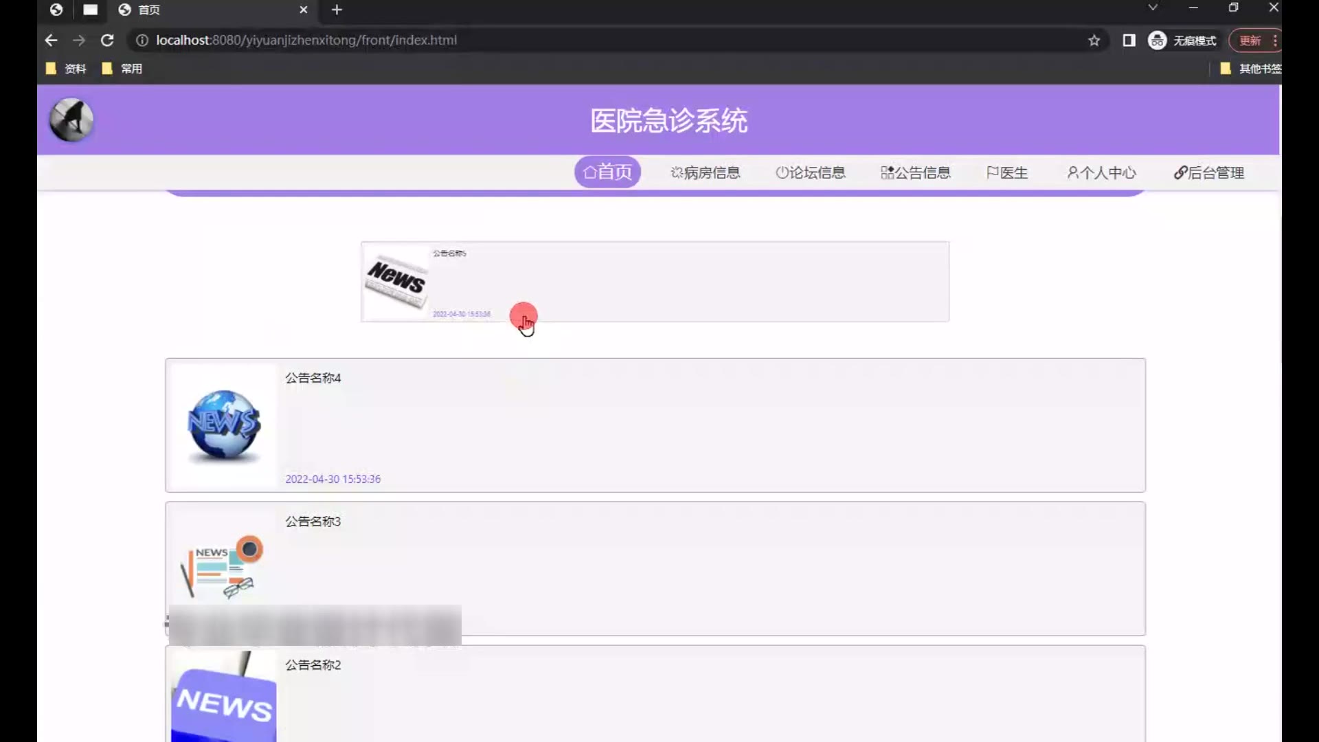Go to 后台管理 link
This screenshot has width=1319, height=742.
1208,172
